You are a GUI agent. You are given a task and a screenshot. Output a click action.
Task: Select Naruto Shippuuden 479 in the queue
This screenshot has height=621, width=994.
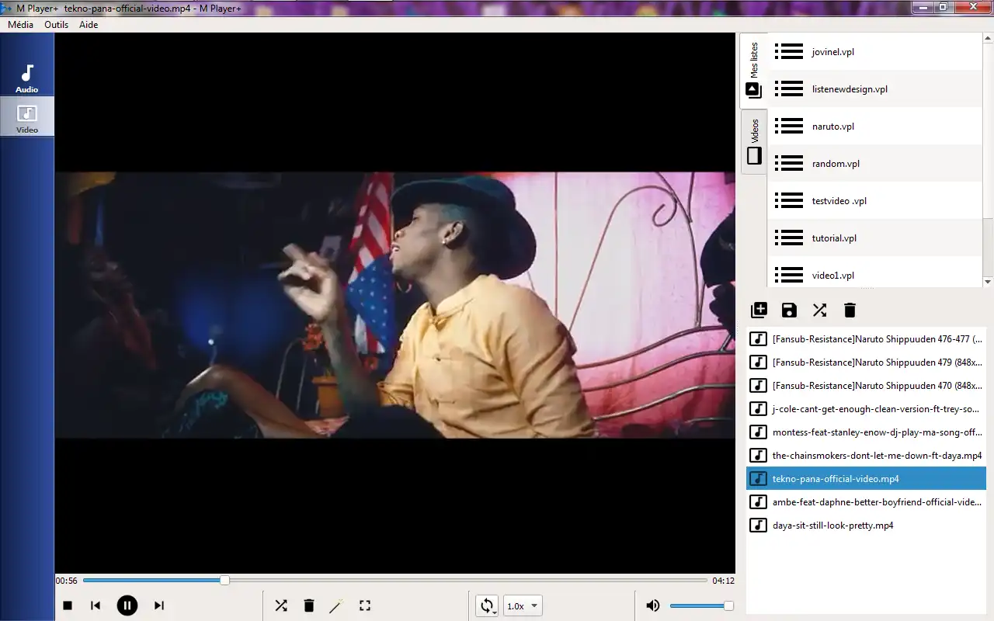point(866,363)
